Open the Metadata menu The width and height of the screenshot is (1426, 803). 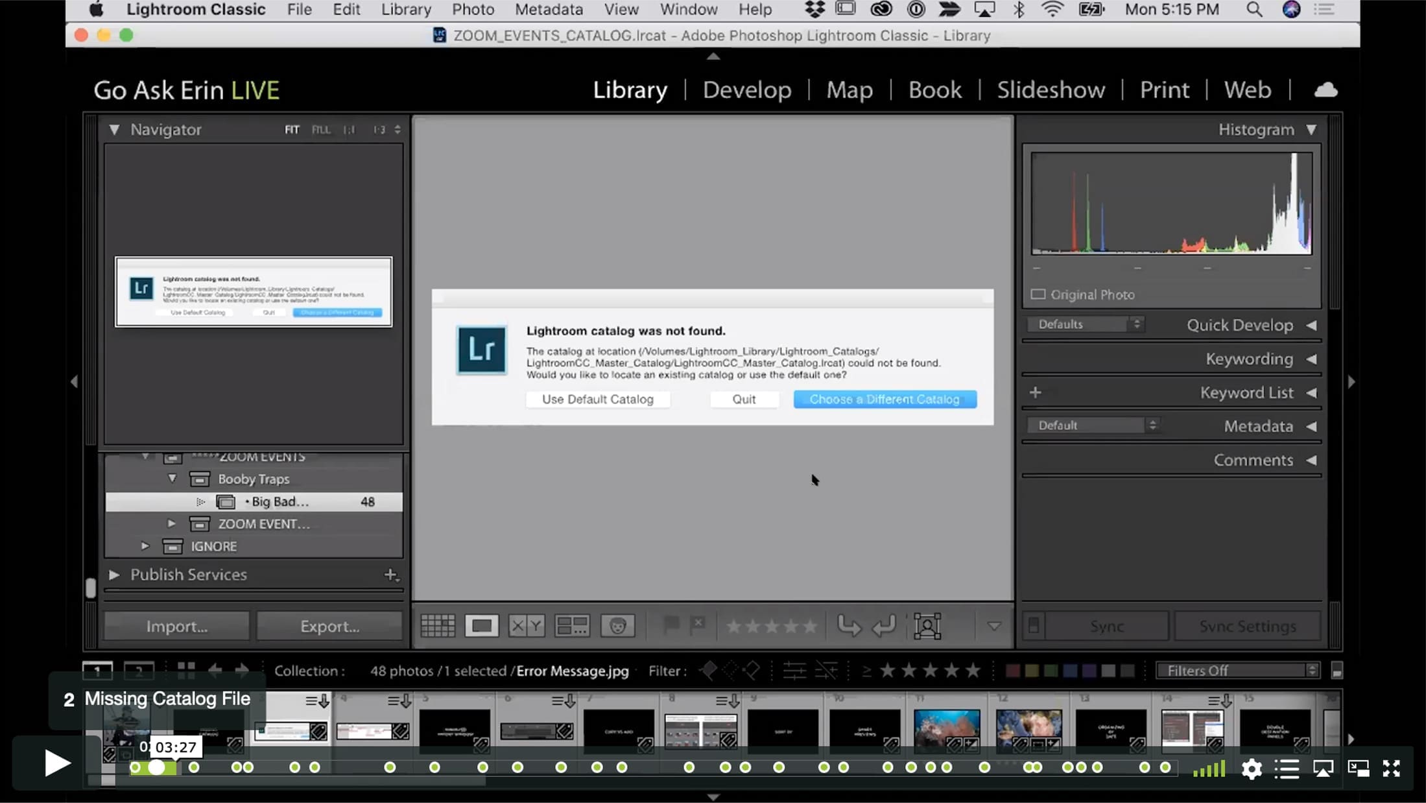tap(549, 10)
